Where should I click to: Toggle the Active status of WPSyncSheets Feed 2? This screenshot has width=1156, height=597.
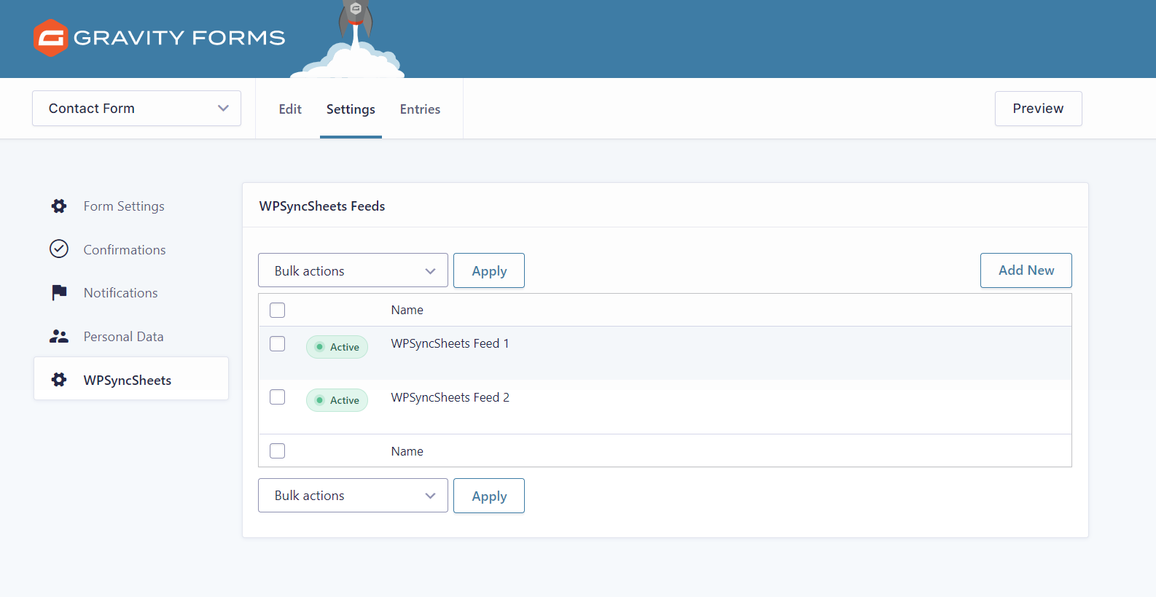[337, 400]
